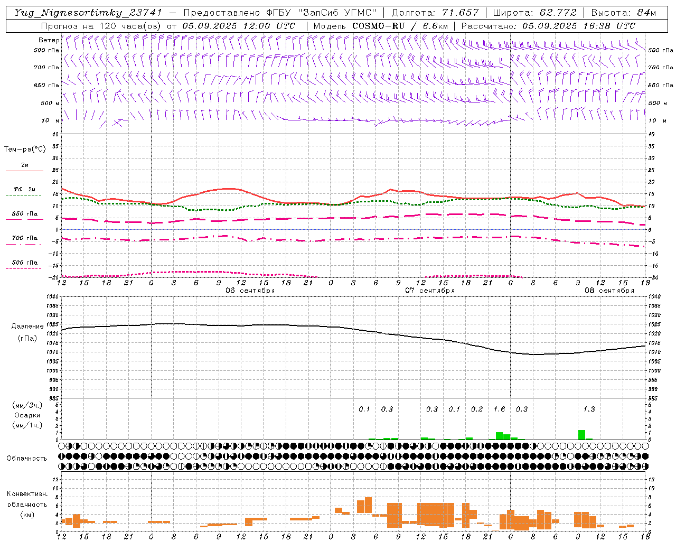This screenshot has width=676, height=541.
Task: Select the Тем-ра(°C) axis label
Action: (25, 150)
